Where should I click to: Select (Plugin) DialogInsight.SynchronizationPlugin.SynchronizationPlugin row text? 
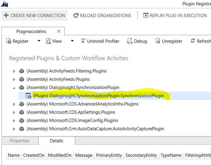(x=99, y=96)
